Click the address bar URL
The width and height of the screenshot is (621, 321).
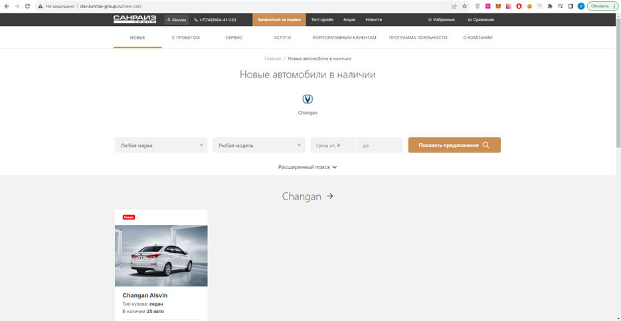[x=110, y=7]
